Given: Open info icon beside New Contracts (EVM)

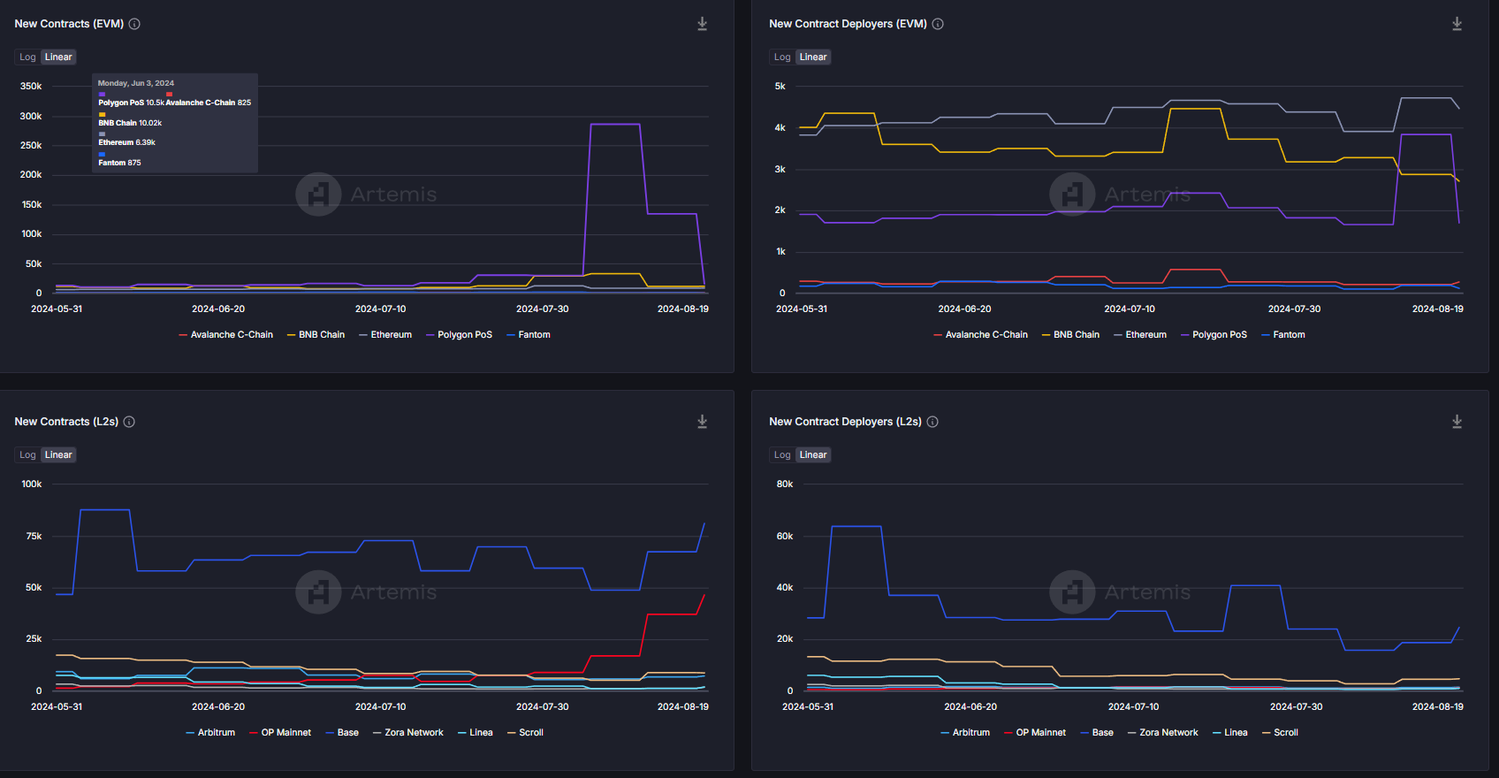Looking at the screenshot, I should [134, 24].
